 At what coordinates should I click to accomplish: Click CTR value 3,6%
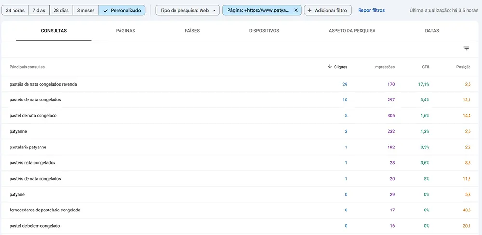(x=425, y=163)
